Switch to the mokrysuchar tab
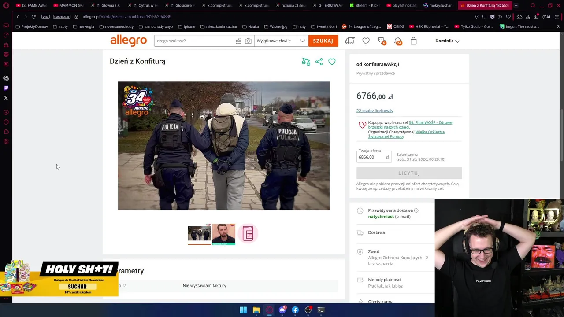 point(438,5)
